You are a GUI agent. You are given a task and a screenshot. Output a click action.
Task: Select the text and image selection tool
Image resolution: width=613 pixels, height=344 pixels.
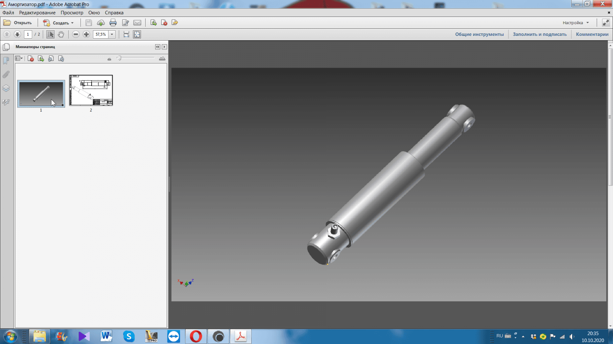point(50,34)
